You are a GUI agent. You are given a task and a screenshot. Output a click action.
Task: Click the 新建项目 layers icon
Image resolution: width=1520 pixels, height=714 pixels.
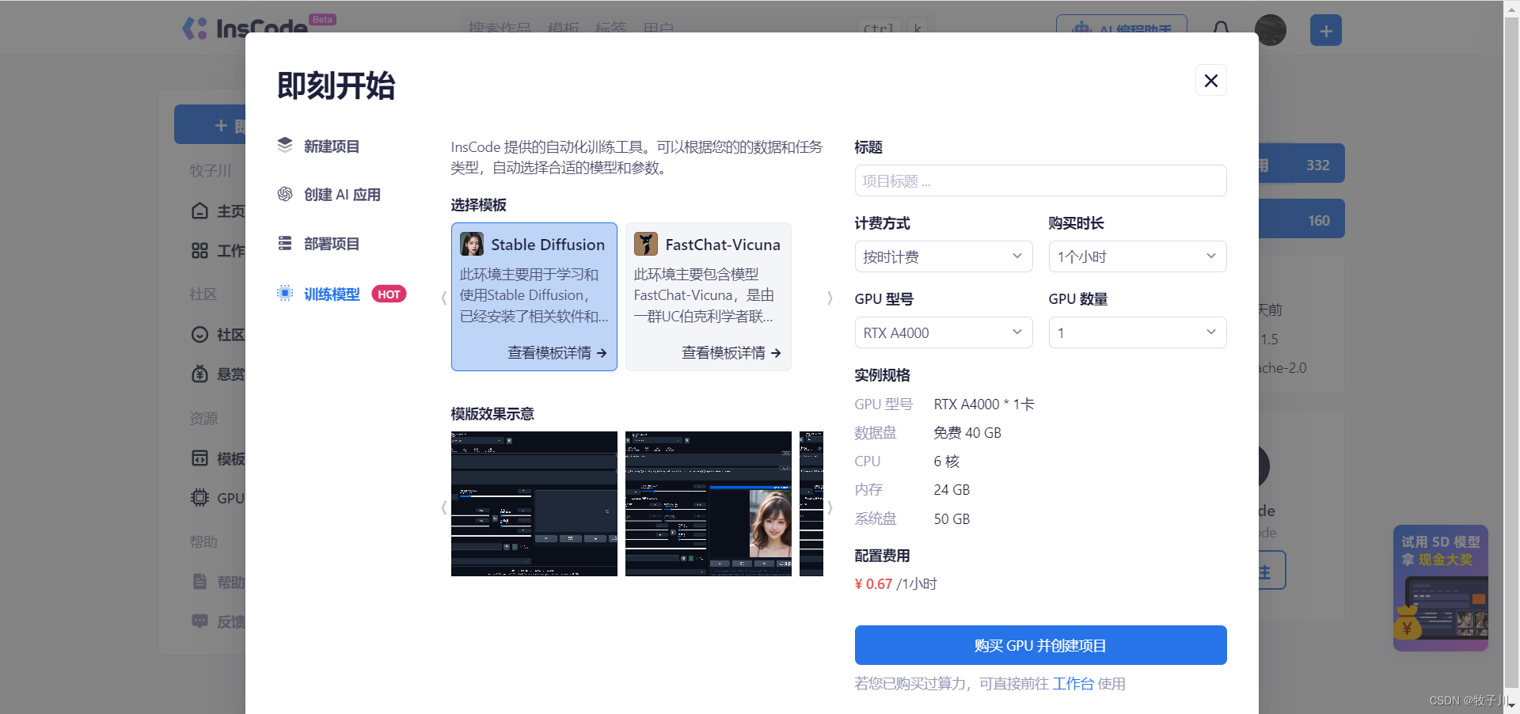click(285, 145)
